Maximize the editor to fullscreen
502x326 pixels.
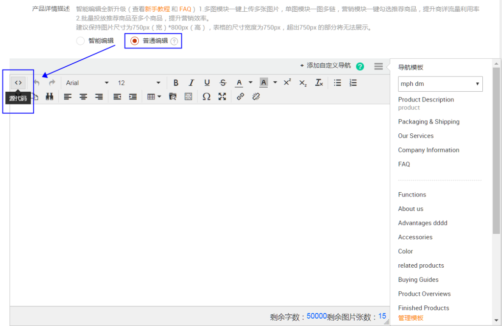(x=222, y=97)
